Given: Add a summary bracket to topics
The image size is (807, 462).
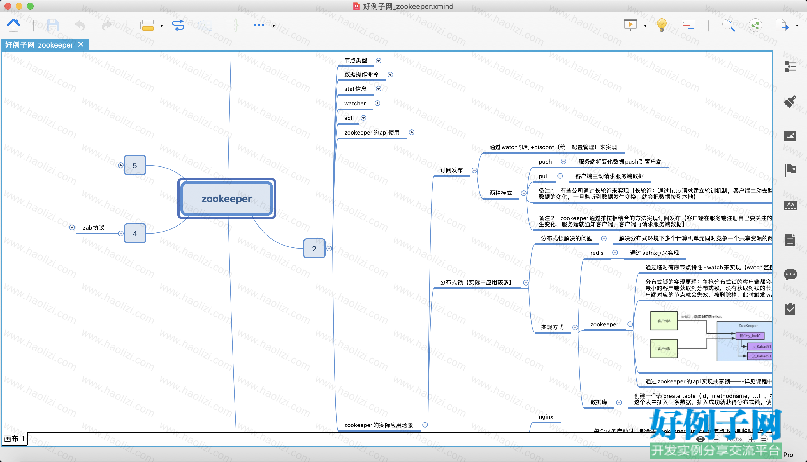Looking at the screenshot, I should click(x=232, y=25).
